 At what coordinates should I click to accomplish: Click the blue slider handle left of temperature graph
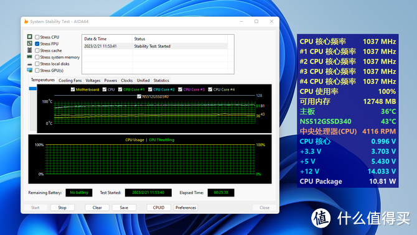33,88
